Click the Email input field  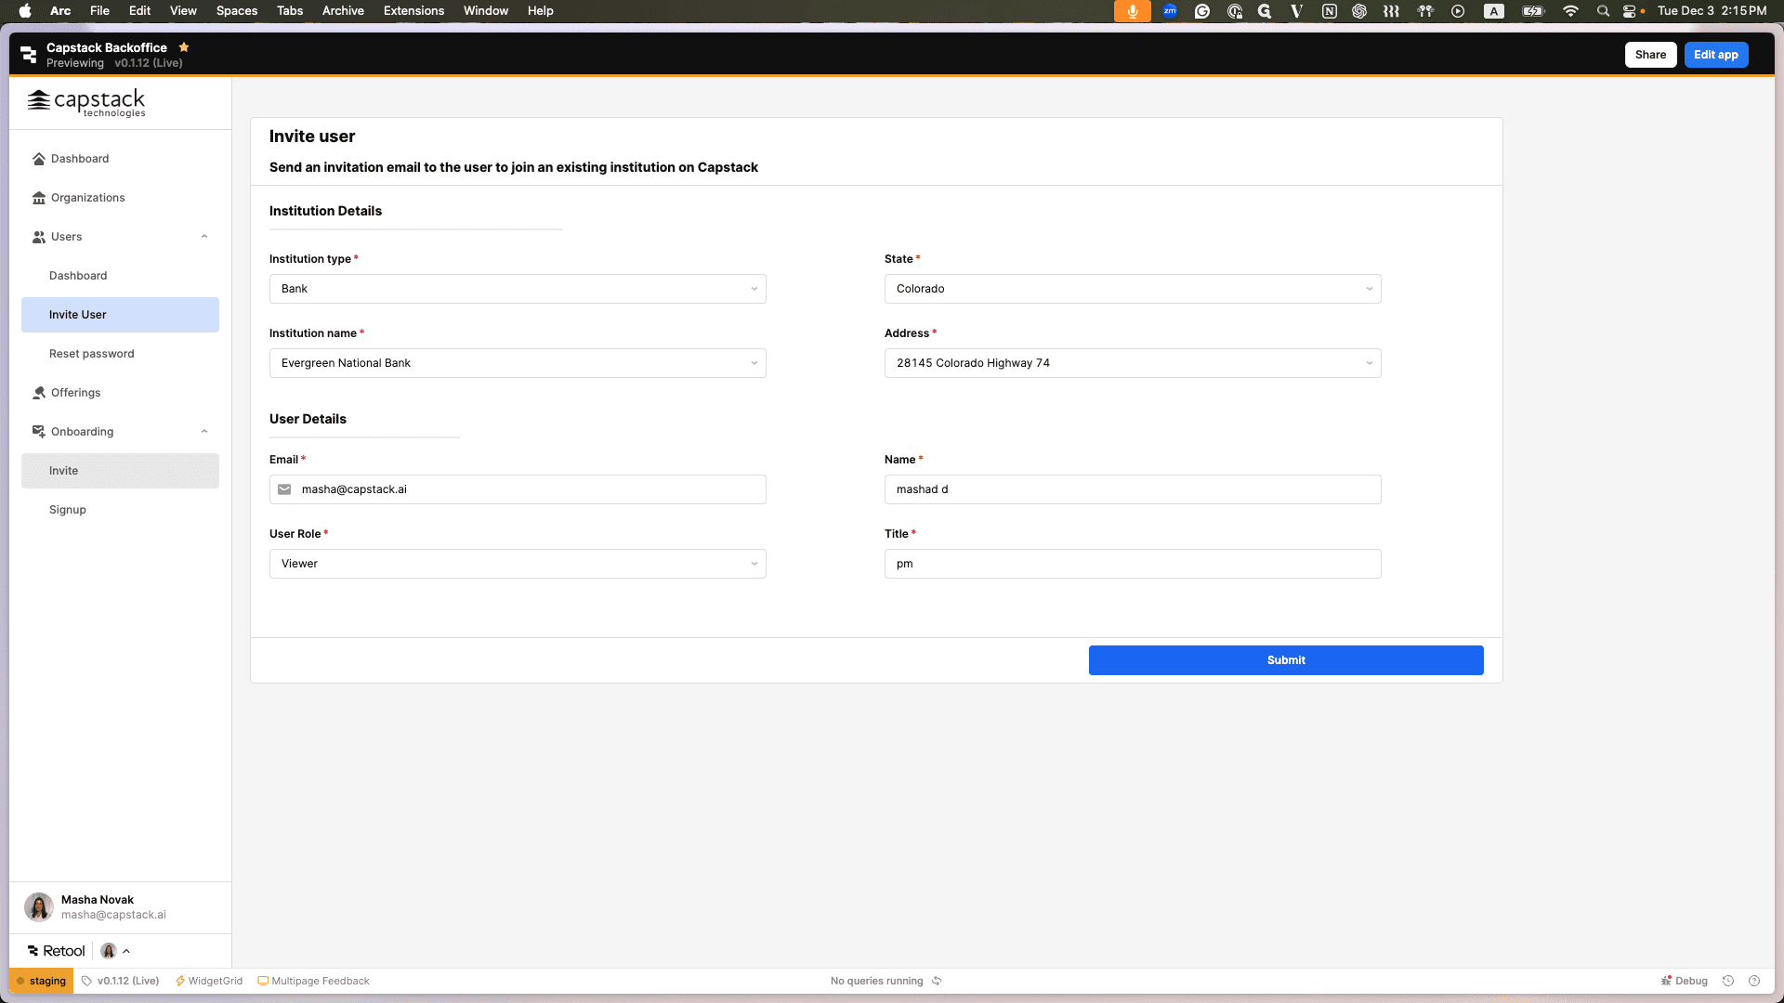[518, 489]
